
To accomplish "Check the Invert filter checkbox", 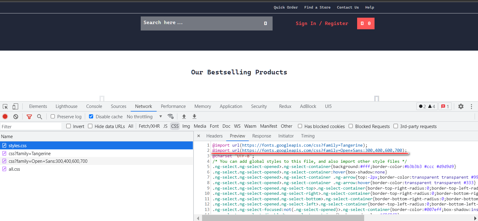I will (68, 126).
